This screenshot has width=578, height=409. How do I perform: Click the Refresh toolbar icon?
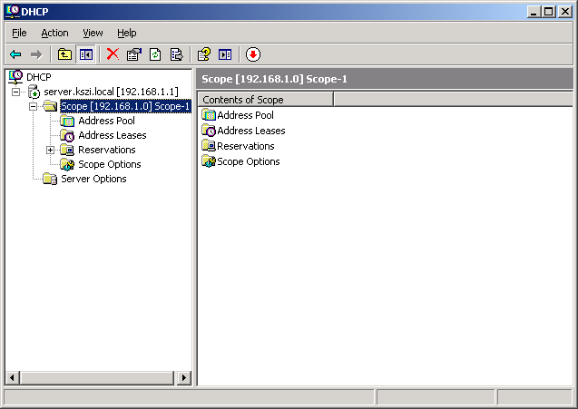click(155, 55)
